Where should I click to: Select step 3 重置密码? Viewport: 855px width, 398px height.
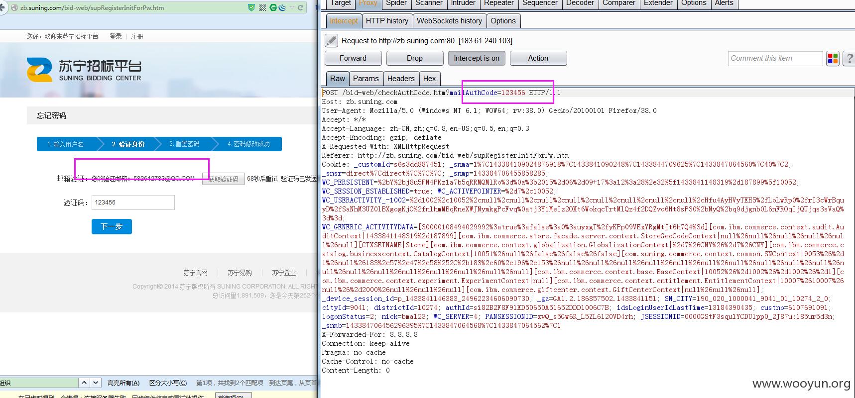tap(185, 144)
